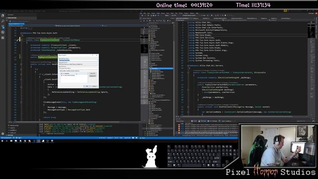Open the Search view in the activity bar
318x179 pixels.
[x=2, y=21]
